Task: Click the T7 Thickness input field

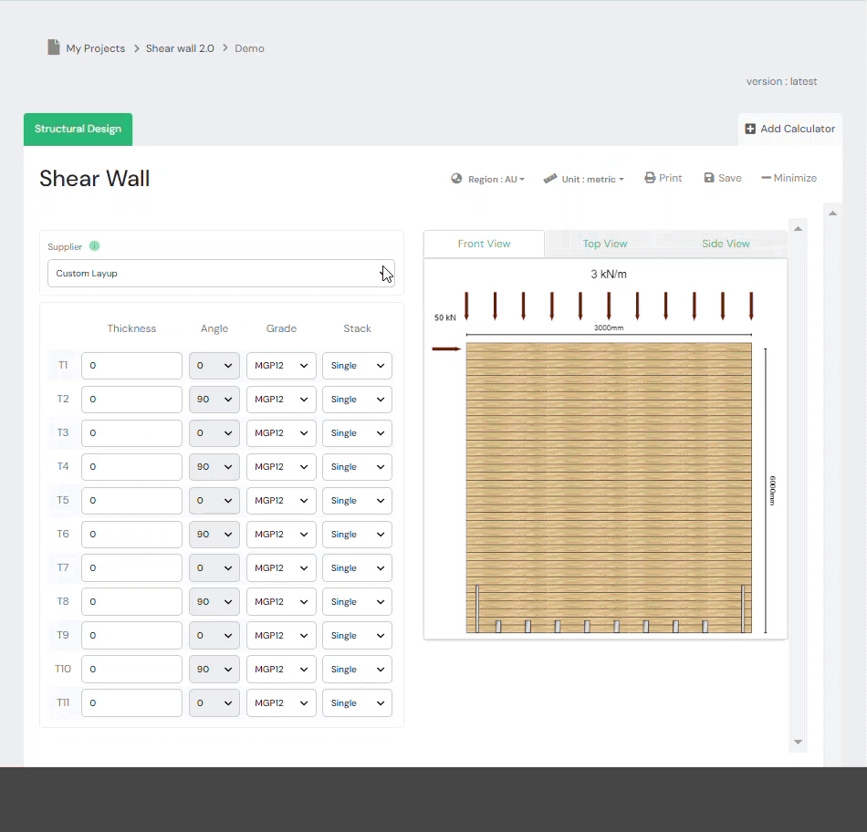Action: [x=131, y=567]
